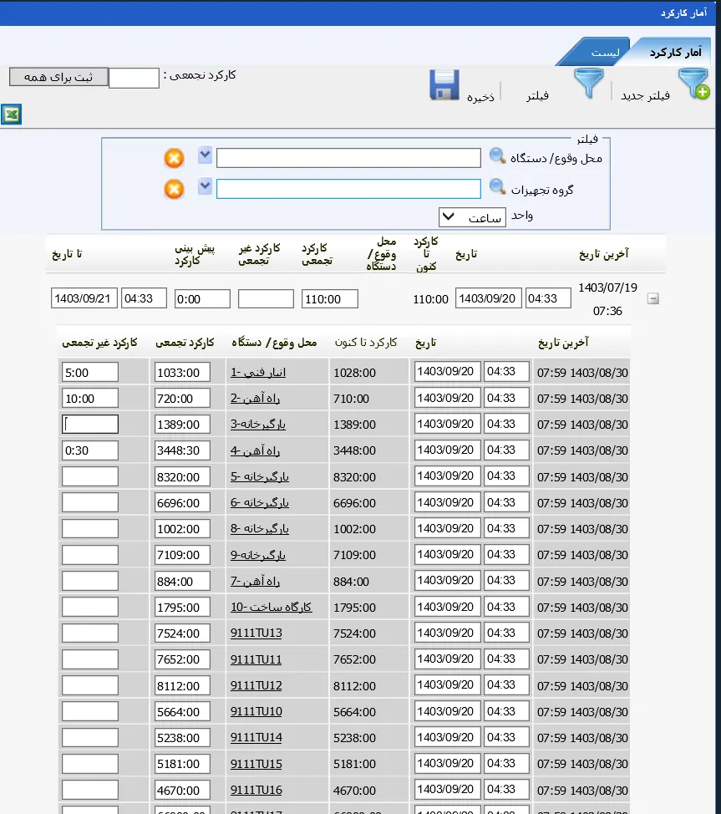Image resolution: width=721 pixels, height=814 pixels.
Task: Click the تا تاریخ date field 1403/09/21
Action: [x=84, y=298]
